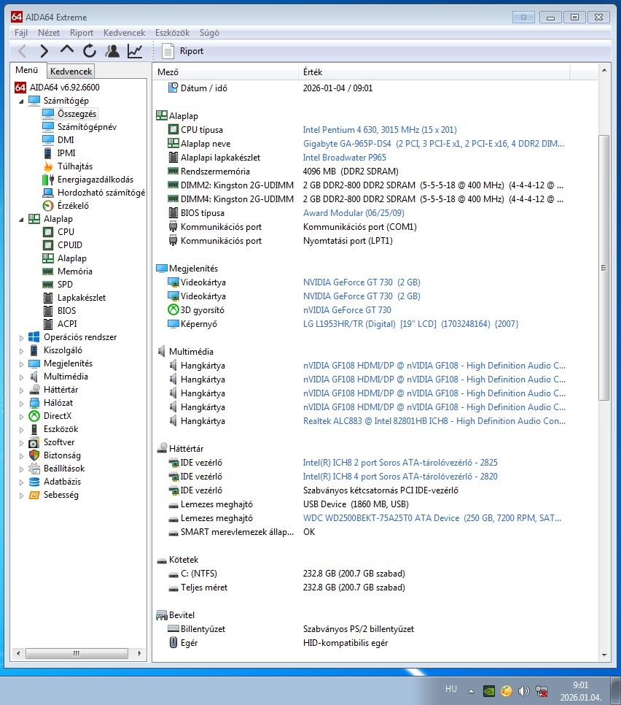Open Realtek ALC883 audio link

point(434,421)
